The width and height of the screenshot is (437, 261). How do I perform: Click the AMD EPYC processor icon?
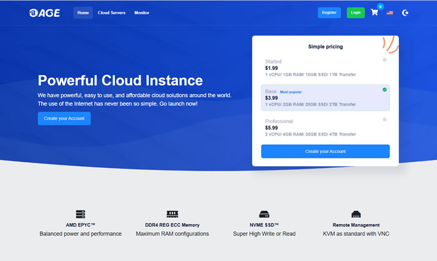[x=80, y=214]
